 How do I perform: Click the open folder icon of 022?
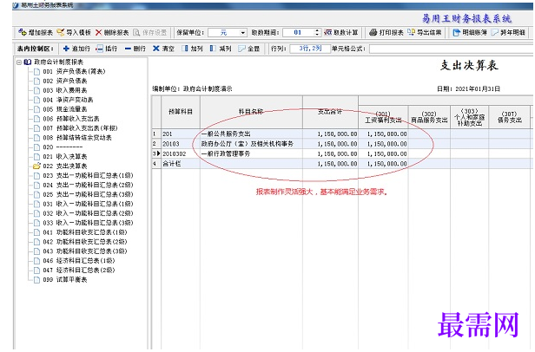(36, 166)
